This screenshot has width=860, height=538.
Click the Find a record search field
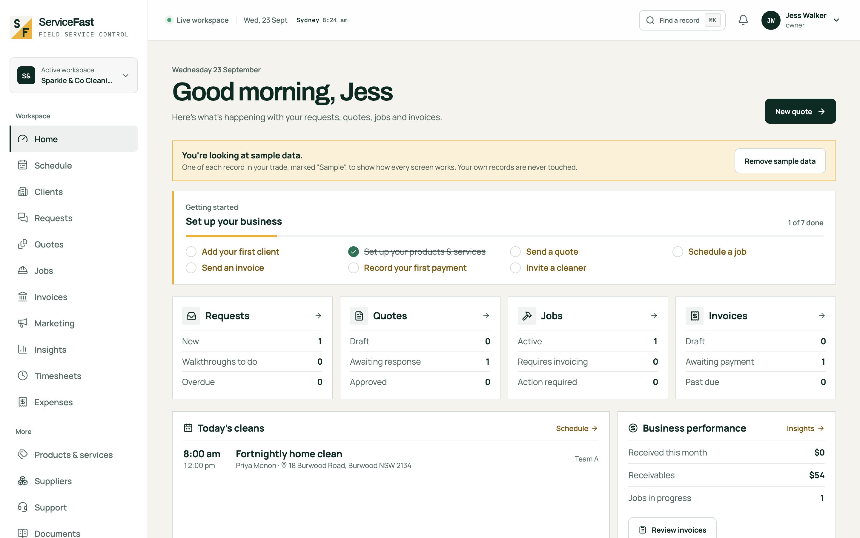682,20
